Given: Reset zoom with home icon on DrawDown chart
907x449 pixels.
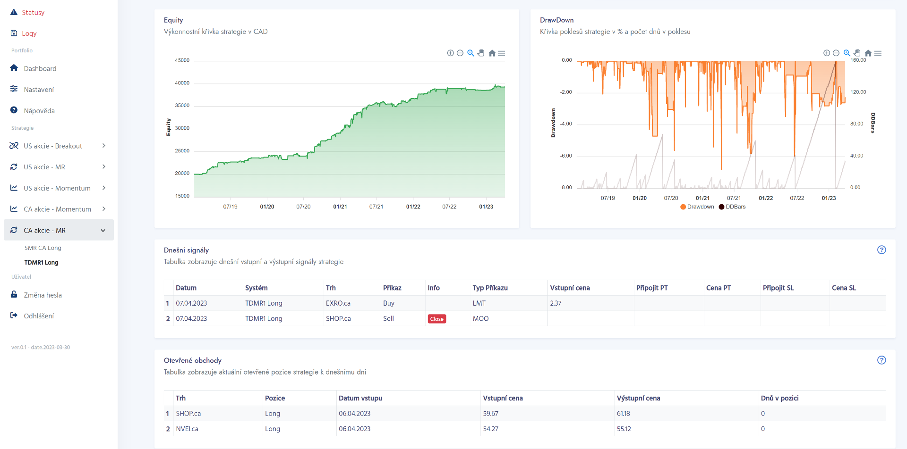Looking at the screenshot, I should (x=868, y=53).
